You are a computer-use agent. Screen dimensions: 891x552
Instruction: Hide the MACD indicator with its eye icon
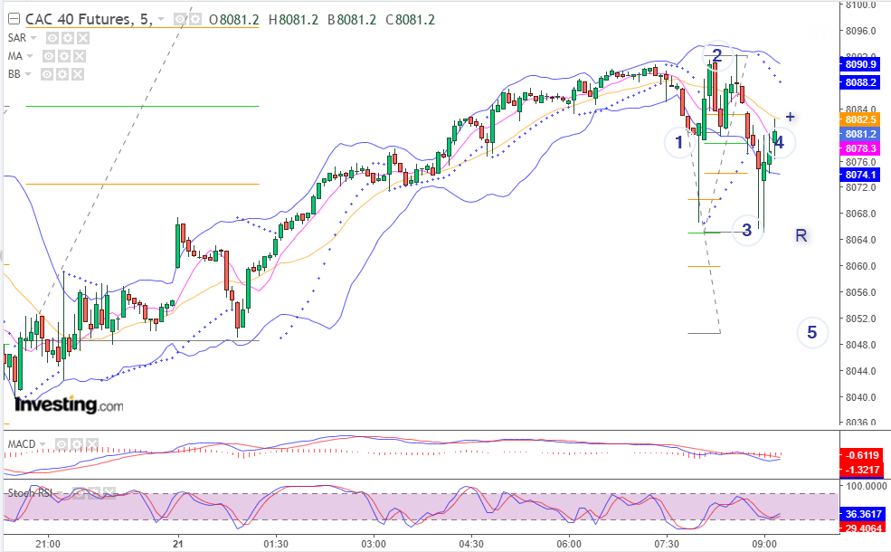[62, 444]
